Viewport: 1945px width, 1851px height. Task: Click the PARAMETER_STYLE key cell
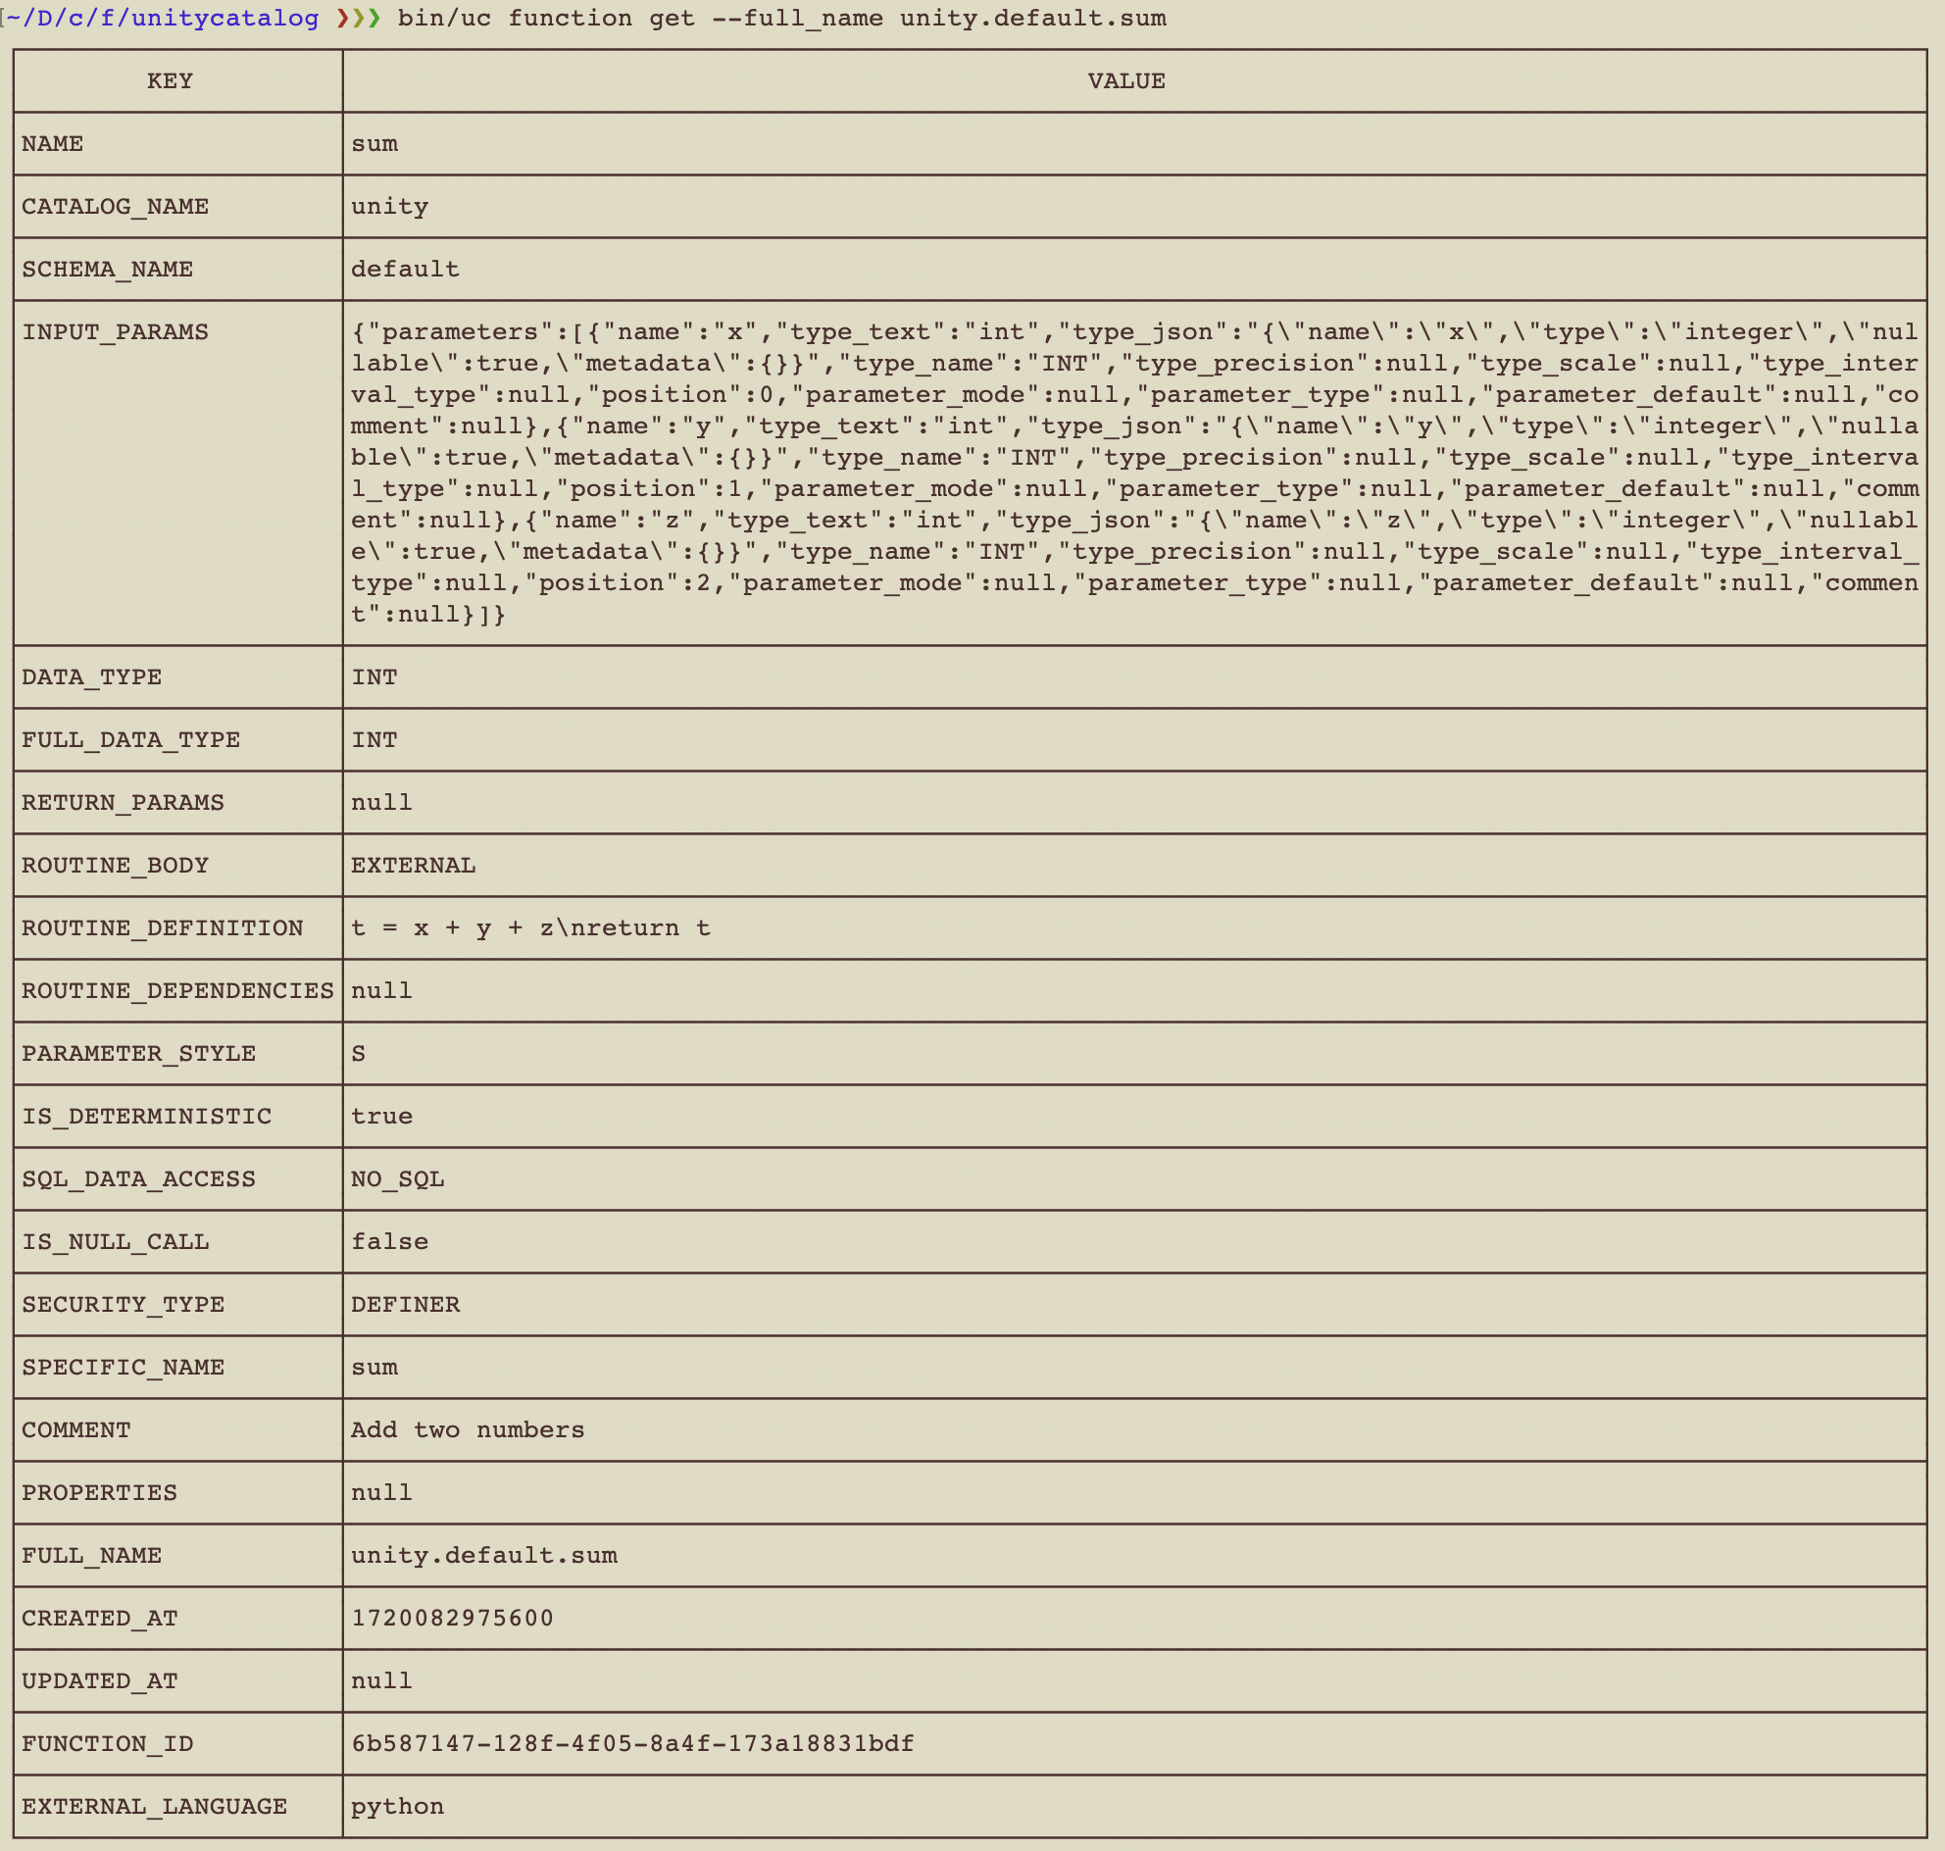point(178,1054)
